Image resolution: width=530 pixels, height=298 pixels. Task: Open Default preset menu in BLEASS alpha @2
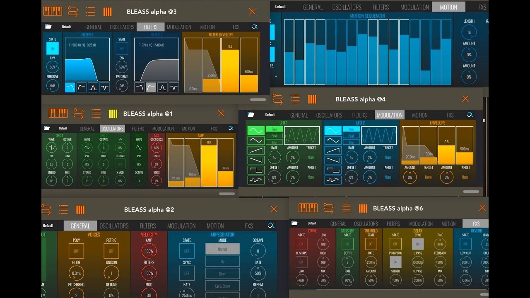[48, 226]
